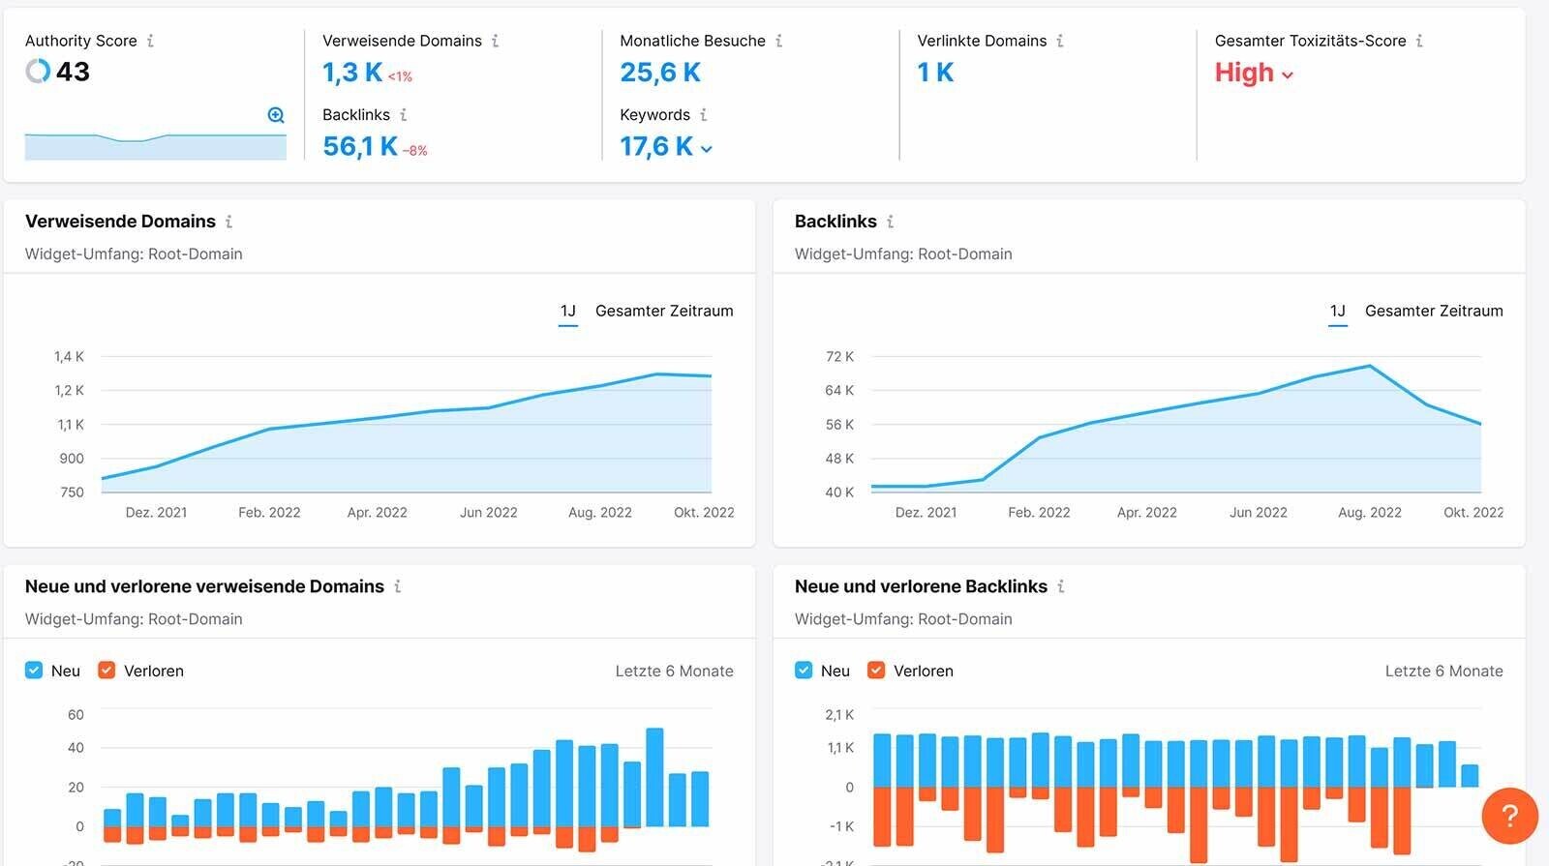The width and height of the screenshot is (1549, 866).
Task: Show info for Neue und verlorene Backlinks
Action: pyautogui.click(x=1061, y=586)
